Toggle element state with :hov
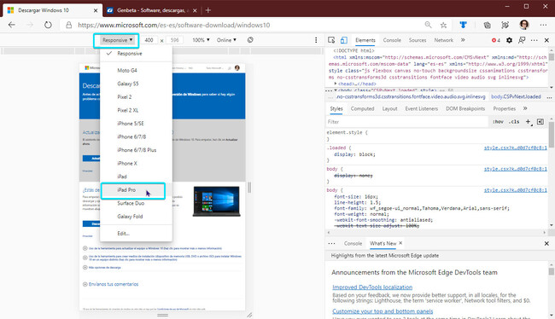 click(x=498, y=122)
